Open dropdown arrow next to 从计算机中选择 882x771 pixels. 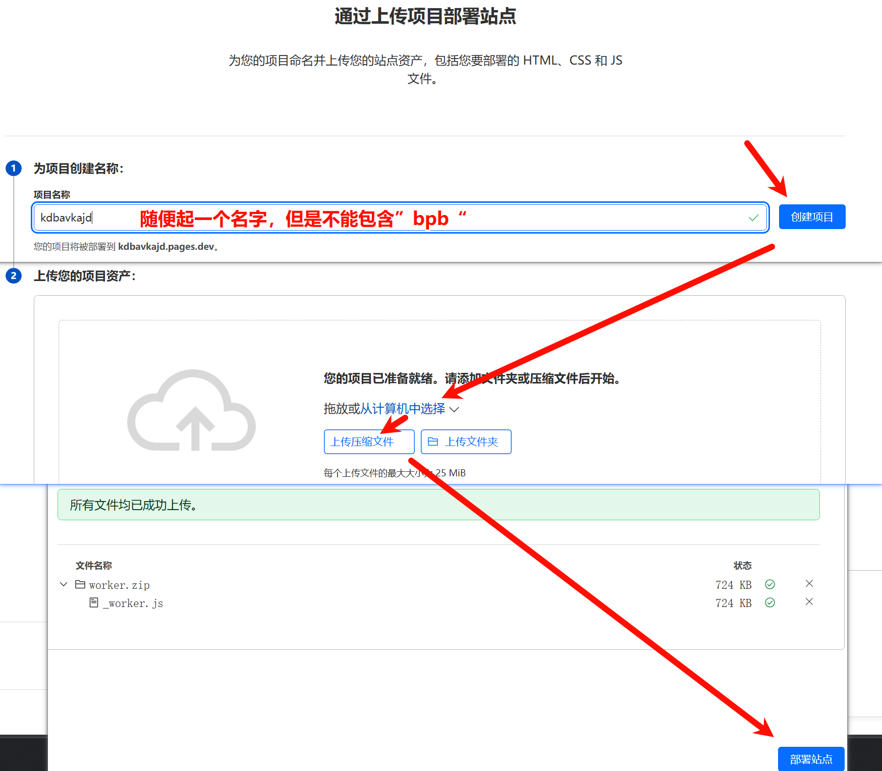(x=454, y=409)
